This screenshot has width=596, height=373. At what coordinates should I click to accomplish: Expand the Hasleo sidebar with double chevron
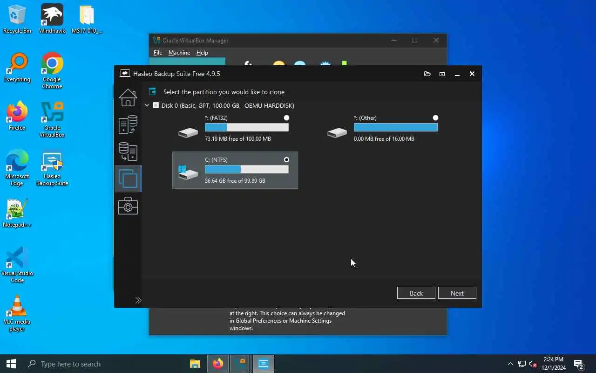point(138,300)
